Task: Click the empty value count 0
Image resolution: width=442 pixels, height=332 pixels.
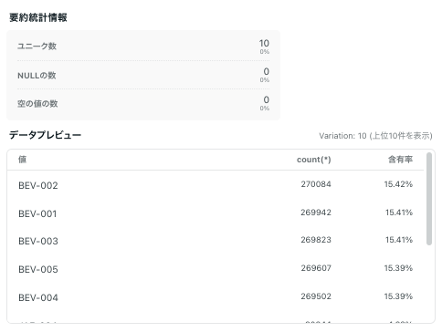Action: pos(267,99)
